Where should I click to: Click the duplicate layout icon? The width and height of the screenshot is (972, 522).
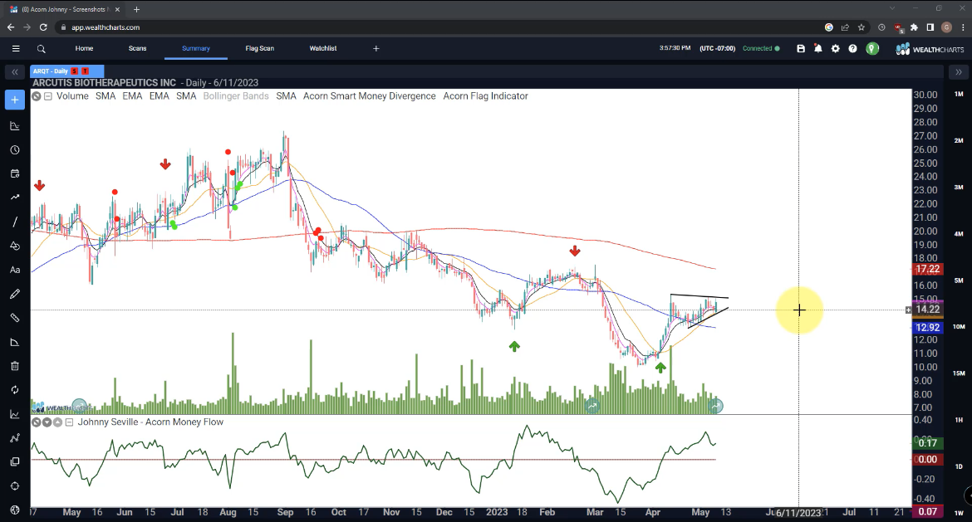[15, 462]
